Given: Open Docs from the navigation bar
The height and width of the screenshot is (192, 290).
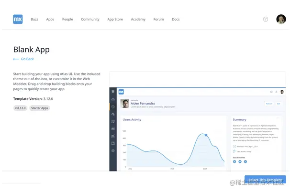Looking at the screenshot, I should coord(176,19).
